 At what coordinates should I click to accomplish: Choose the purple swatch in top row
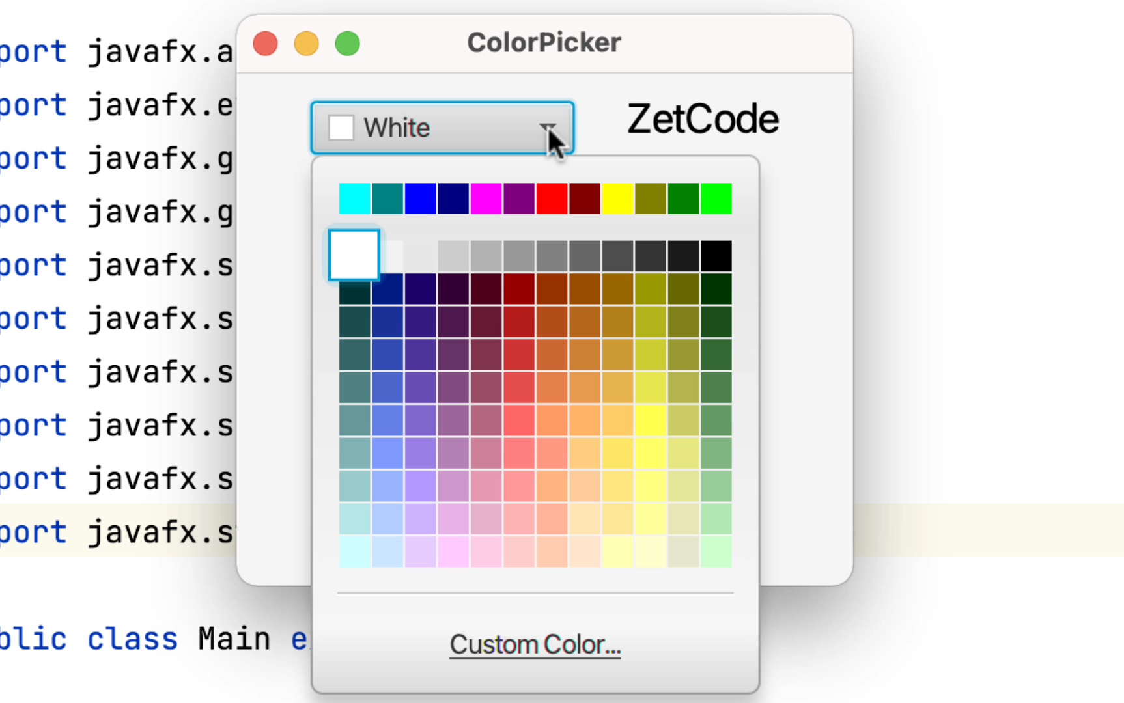pos(519,199)
